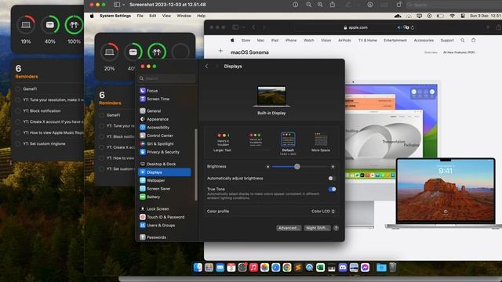The image size is (502, 282).
Task: Open the Window menu
Action: (x=184, y=16)
